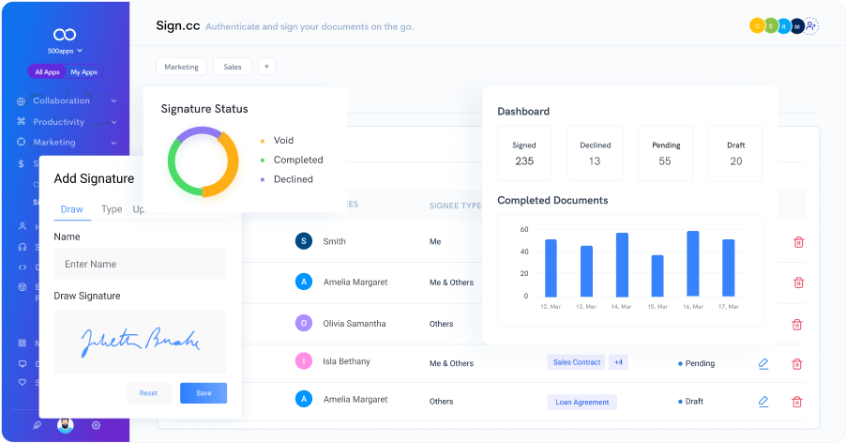Screen dimensions: 846x443
Task: Switch to the My Apps toggle
Action: tap(83, 72)
